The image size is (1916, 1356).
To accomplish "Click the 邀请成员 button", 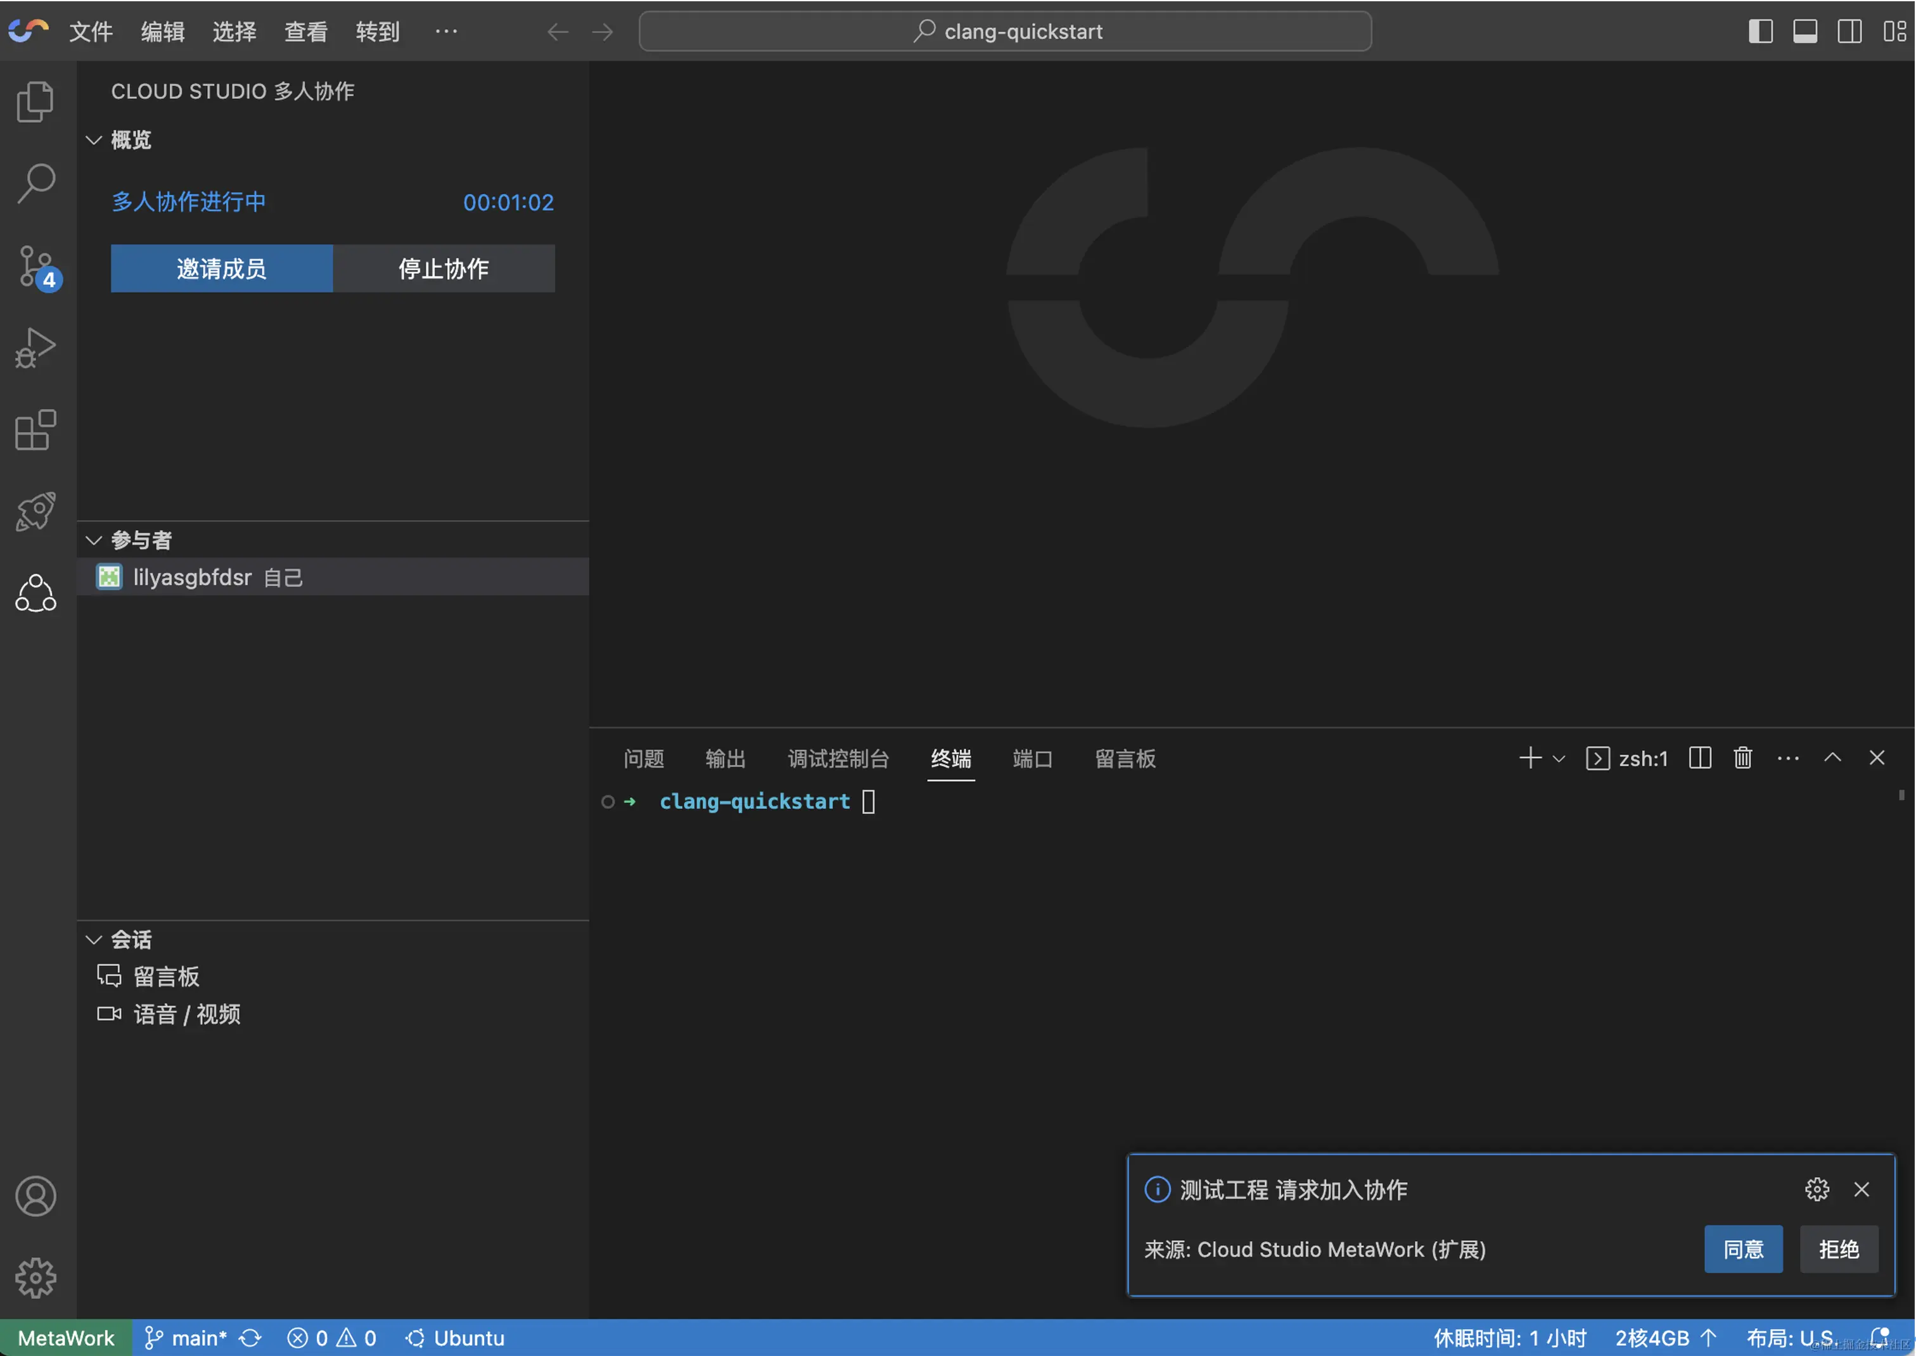I will (221, 269).
